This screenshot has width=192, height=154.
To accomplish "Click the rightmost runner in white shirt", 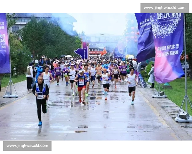I will pos(132,84).
